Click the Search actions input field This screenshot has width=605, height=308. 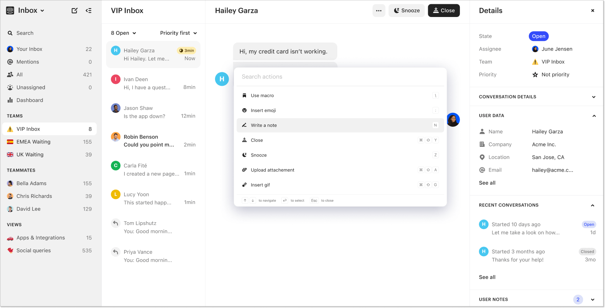340,77
